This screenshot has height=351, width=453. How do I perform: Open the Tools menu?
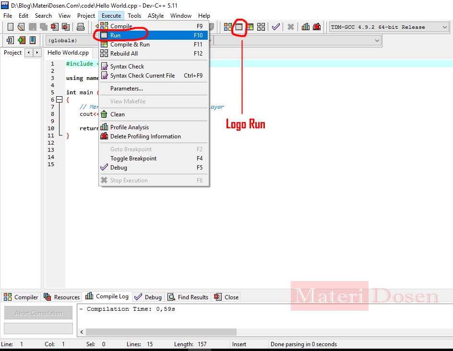(134, 15)
